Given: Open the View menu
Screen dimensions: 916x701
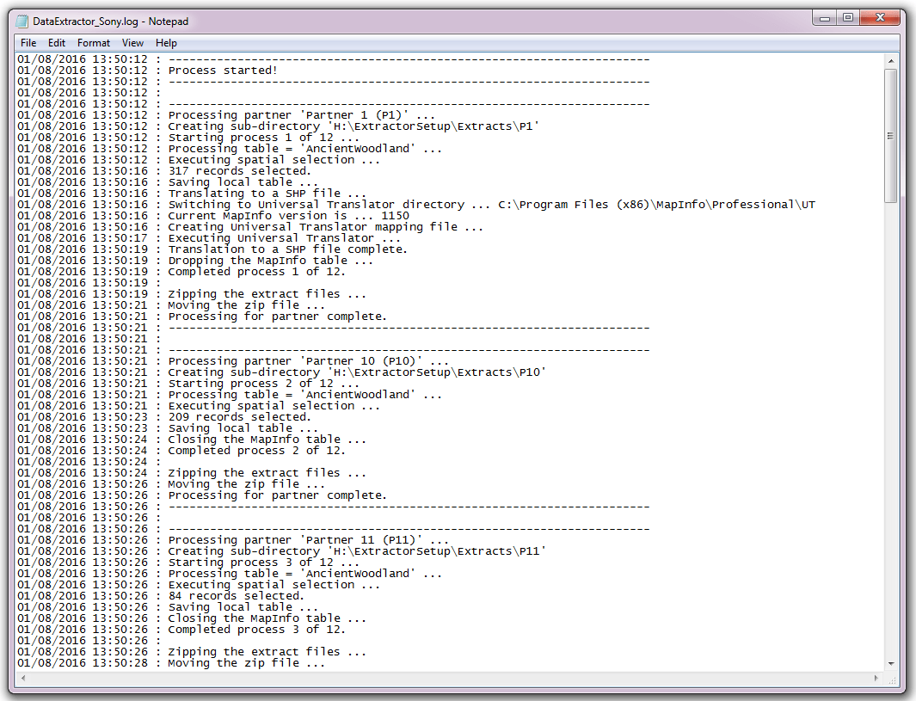Looking at the screenshot, I should click(x=132, y=42).
